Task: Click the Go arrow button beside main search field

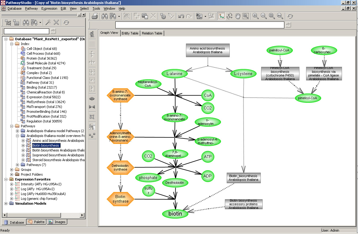Action: click(288, 25)
